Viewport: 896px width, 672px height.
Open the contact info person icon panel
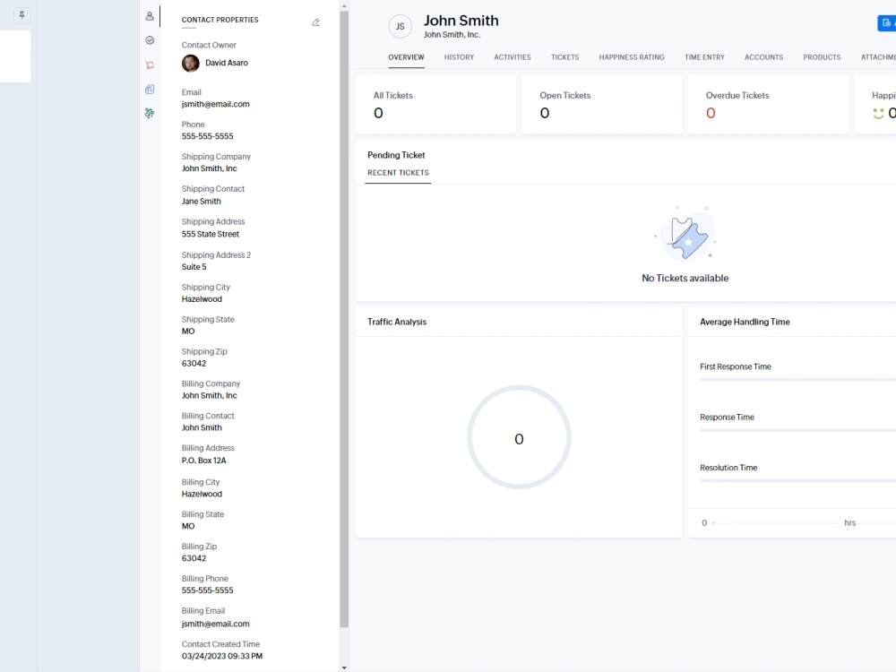(150, 16)
